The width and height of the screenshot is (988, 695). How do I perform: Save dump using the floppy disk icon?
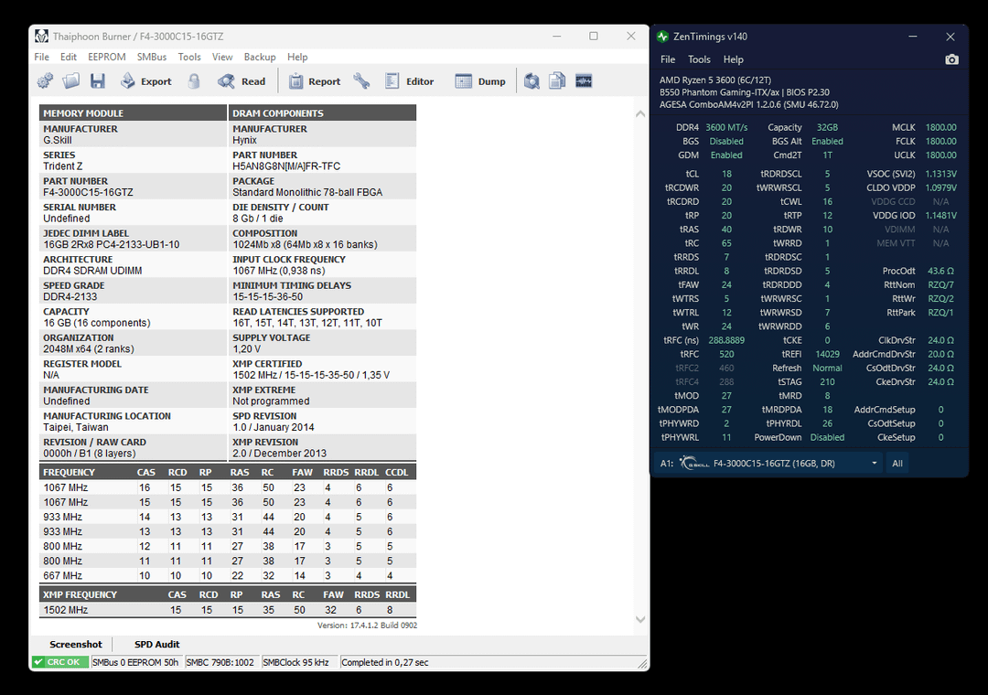pyautogui.click(x=98, y=81)
